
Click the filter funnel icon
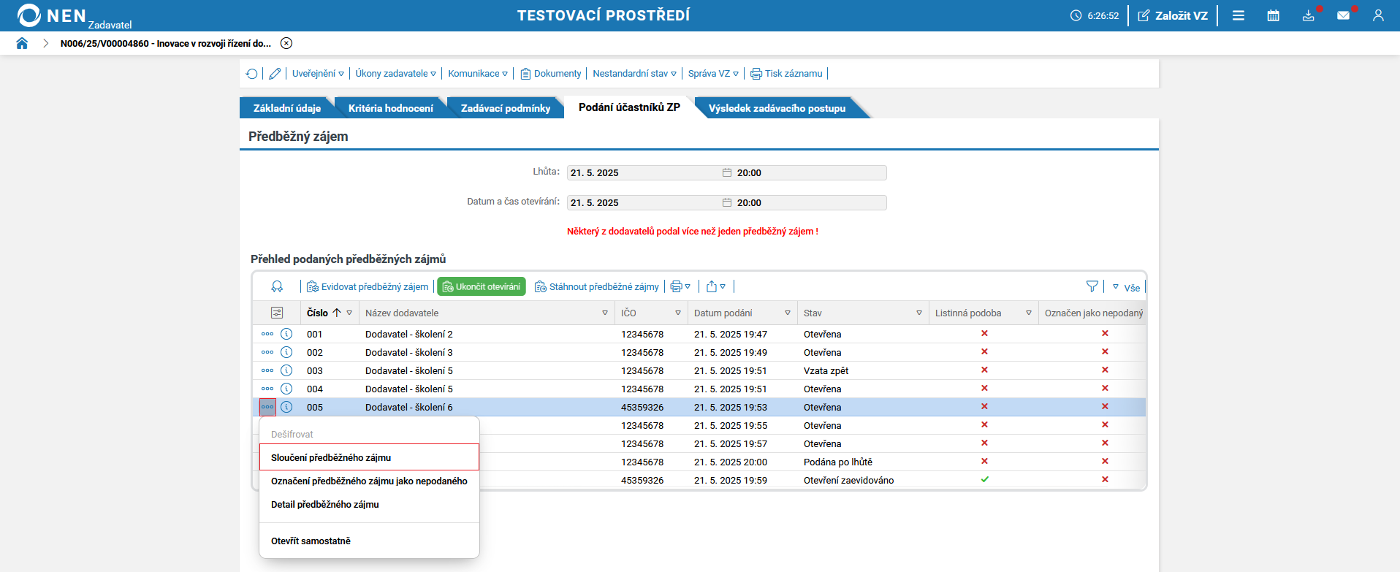(x=1092, y=286)
